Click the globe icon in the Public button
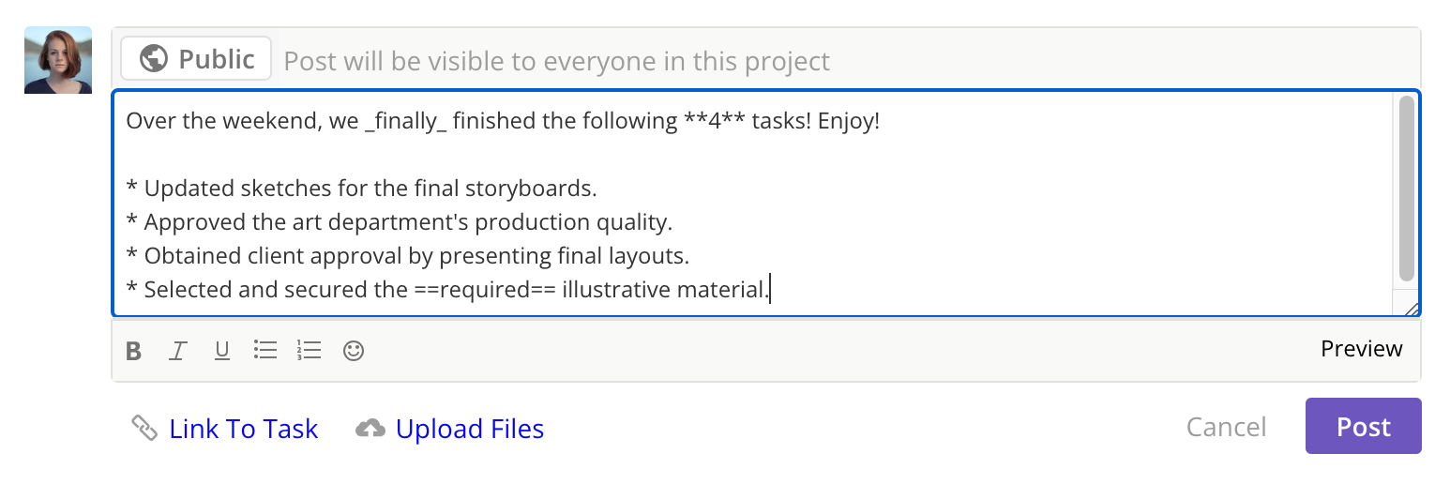The width and height of the screenshot is (1435, 484). pos(154,59)
